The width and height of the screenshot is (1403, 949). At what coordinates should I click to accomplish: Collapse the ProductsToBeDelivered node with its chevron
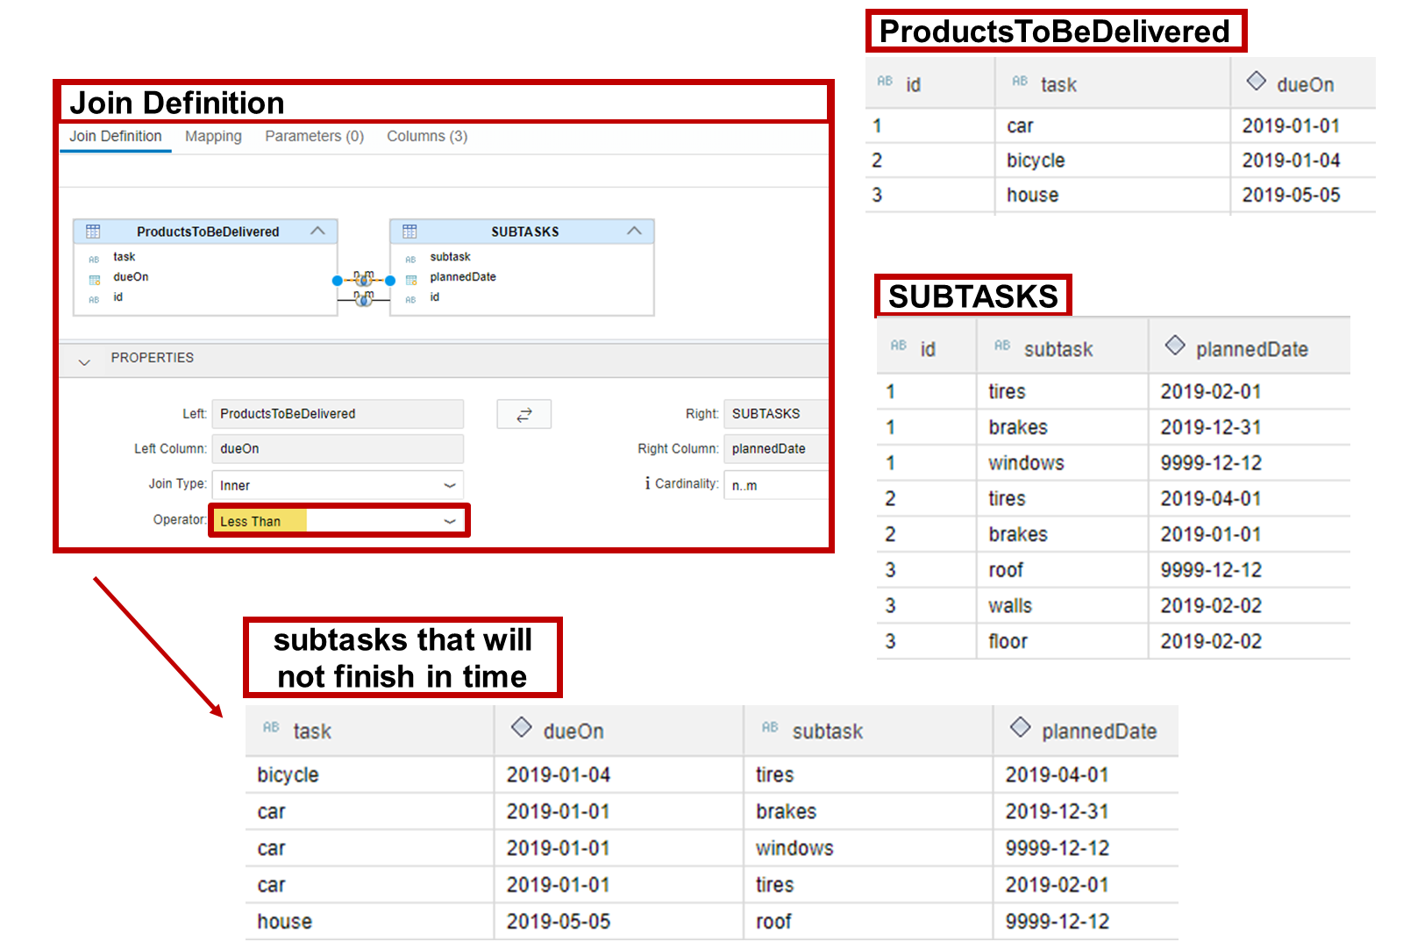(317, 231)
